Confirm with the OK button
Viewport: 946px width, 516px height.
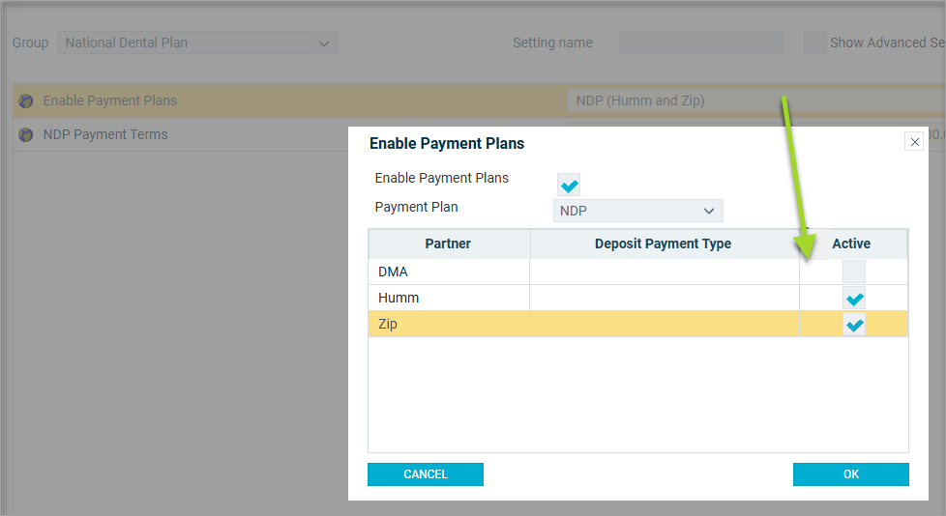tap(850, 473)
